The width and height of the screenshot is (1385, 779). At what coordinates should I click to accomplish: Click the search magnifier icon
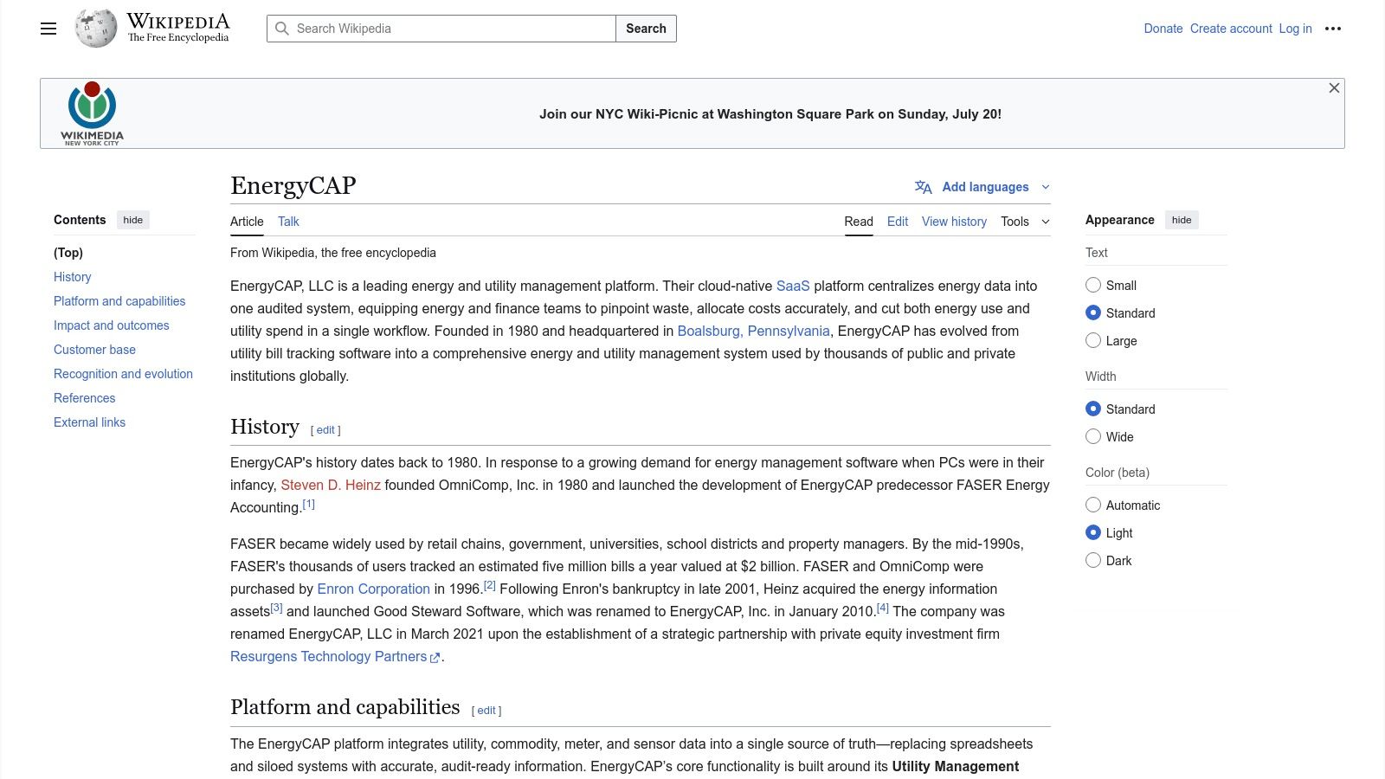282,29
